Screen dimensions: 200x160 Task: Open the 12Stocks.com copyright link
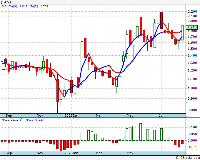[x=188, y=158]
